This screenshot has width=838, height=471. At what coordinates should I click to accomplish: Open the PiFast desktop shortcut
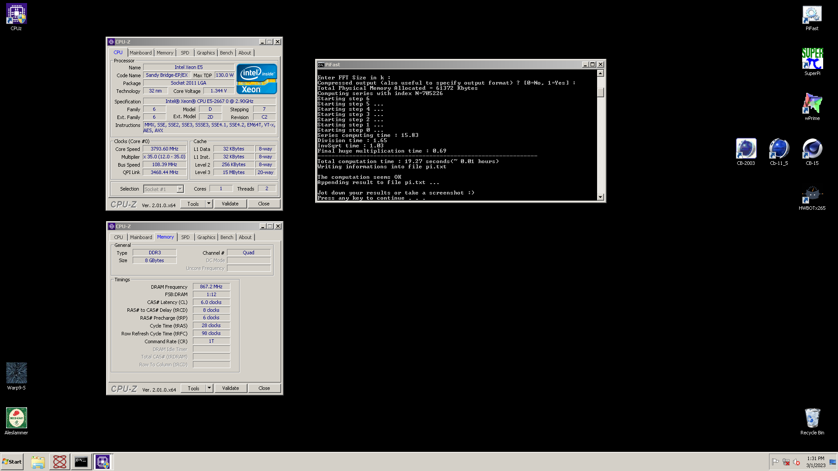point(812,18)
